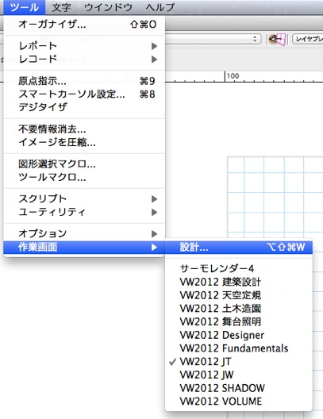Open the 文字 menu

tap(61, 7)
